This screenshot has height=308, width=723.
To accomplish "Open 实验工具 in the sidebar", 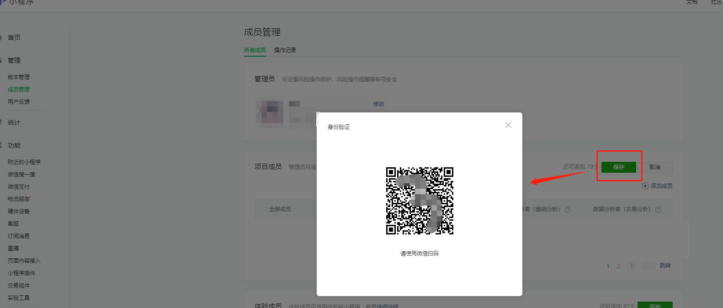I will coord(19,297).
